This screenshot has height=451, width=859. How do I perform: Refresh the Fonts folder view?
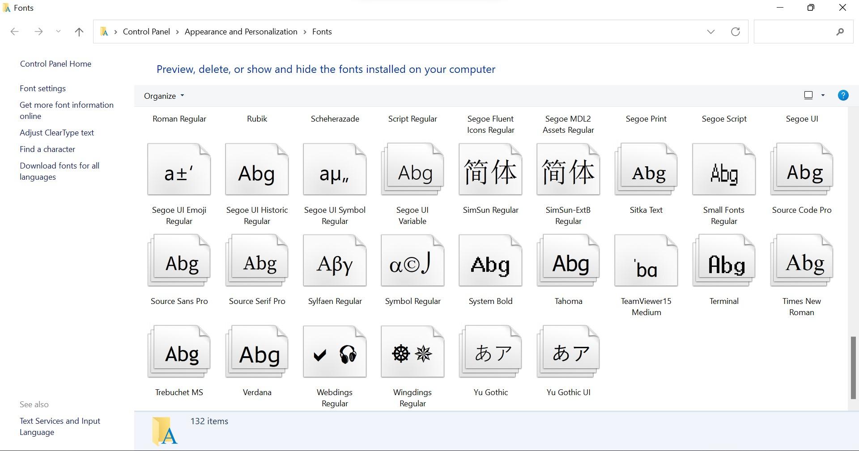click(736, 31)
